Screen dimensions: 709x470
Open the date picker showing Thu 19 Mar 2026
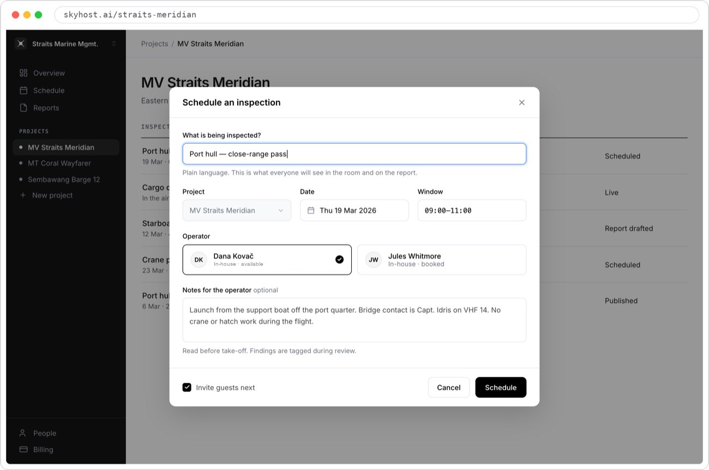click(x=354, y=210)
